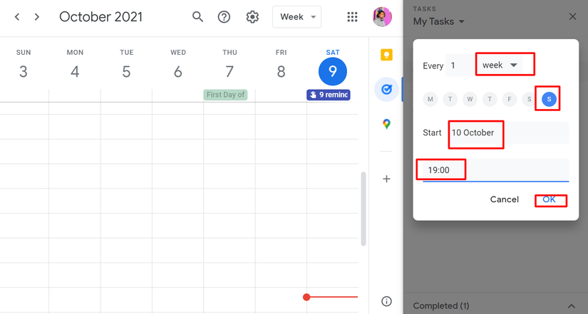Open the Google apps grid
The width and height of the screenshot is (588, 314).
coord(352,17)
